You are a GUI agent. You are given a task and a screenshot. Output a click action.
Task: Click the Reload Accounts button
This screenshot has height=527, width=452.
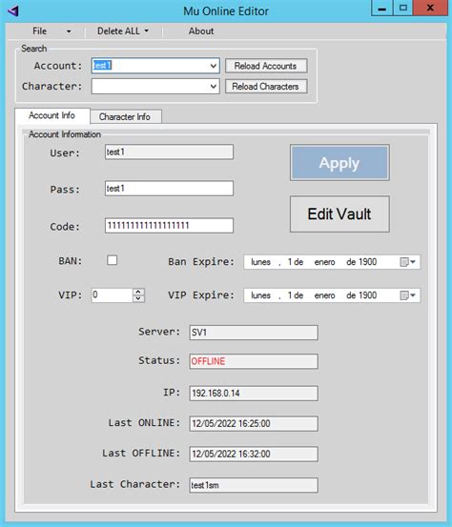[266, 66]
